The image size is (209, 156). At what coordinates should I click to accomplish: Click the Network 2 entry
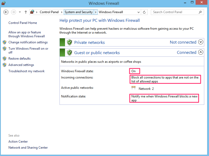click(x=146, y=89)
